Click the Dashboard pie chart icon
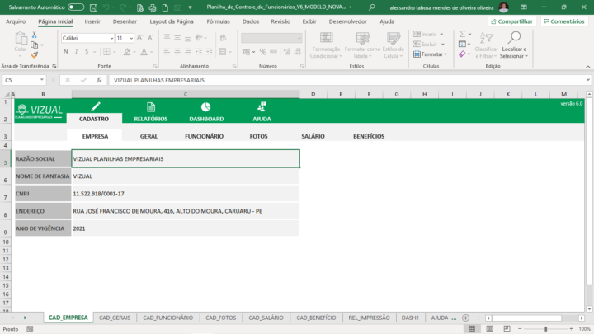 (x=205, y=107)
